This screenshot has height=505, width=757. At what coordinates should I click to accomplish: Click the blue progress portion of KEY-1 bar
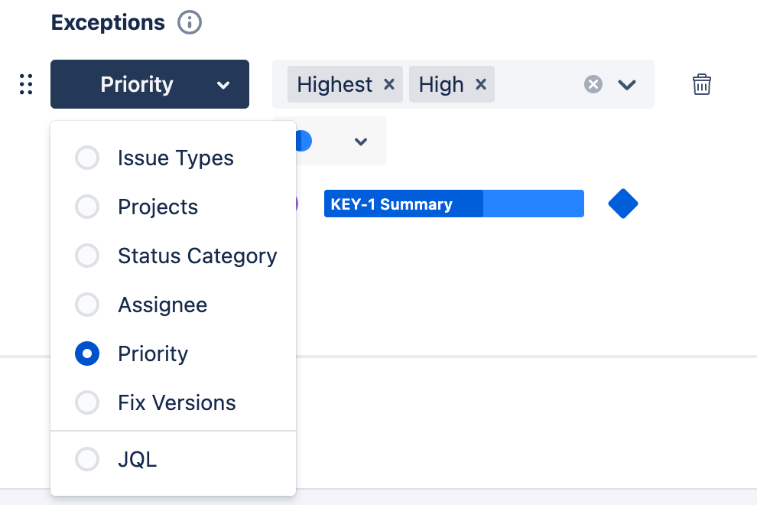[x=534, y=204]
